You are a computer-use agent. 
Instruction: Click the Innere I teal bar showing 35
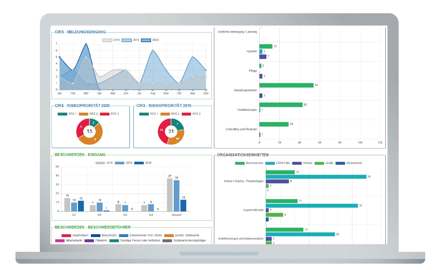[x=316, y=177]
